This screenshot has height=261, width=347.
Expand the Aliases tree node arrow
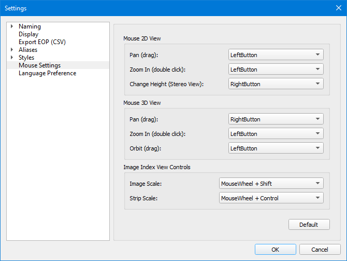pos(11,50)
